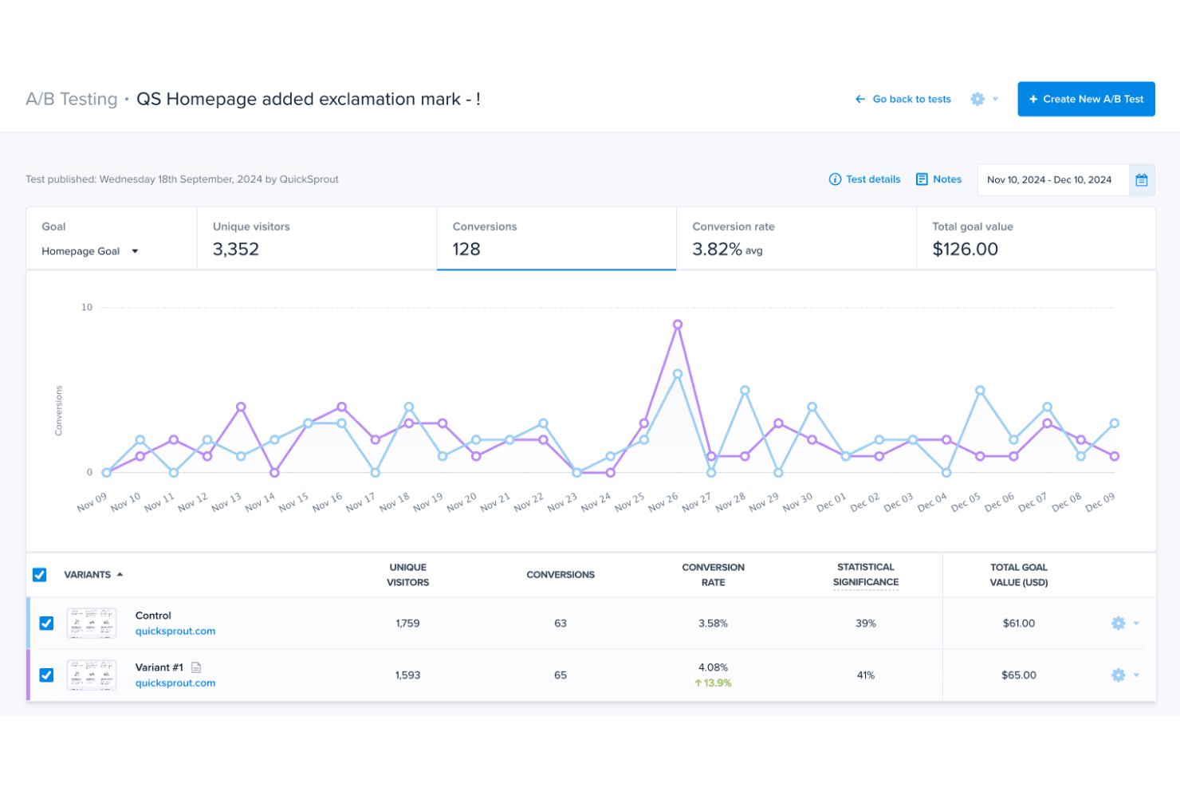1180x787 pixels.
Task: Click the Variant #1 page thumbnail
Action: click(92, 675)
